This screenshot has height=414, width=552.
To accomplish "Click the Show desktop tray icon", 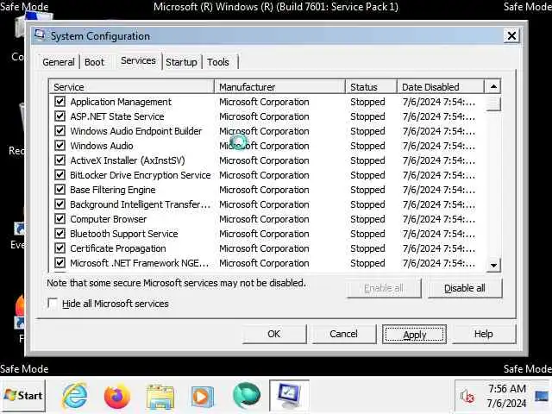I will [x=542, y=397].
